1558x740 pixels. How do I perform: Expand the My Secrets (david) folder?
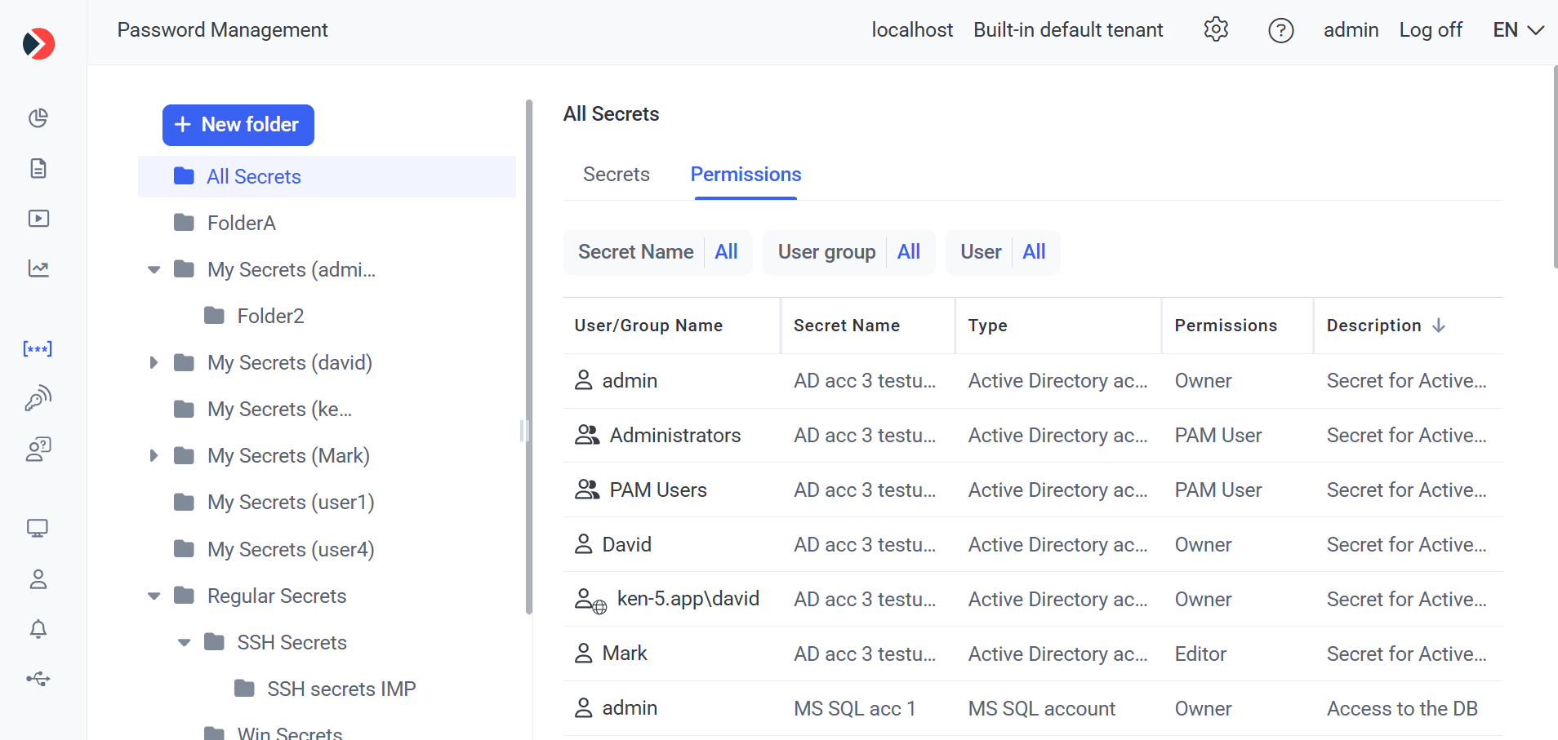pos(154,363)
